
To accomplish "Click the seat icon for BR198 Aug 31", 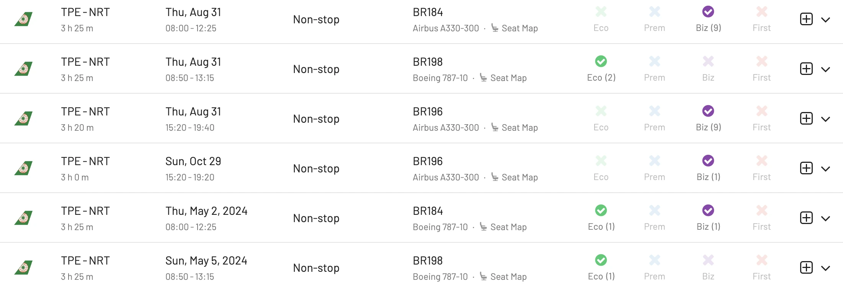I will pyautogui.click(x=484, y=78).
